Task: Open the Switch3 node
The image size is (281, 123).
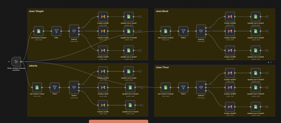Action: point(201,87)
